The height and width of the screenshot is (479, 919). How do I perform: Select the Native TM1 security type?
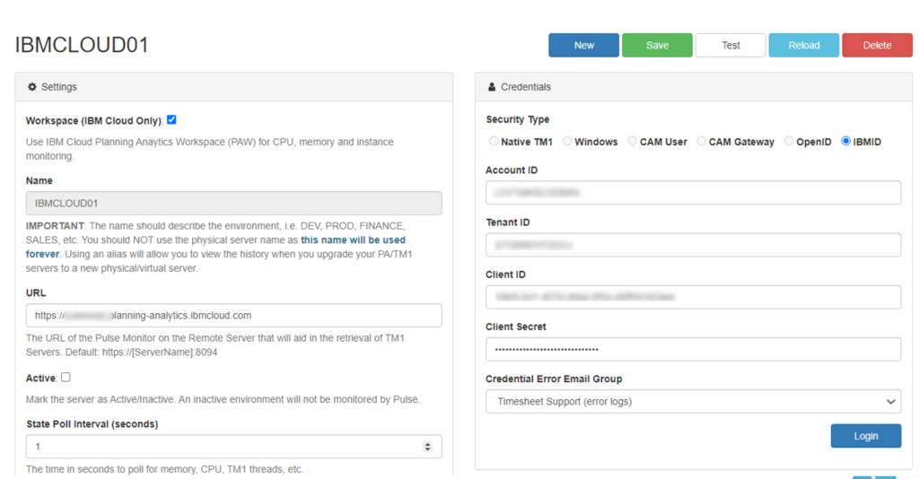[494, 141]
